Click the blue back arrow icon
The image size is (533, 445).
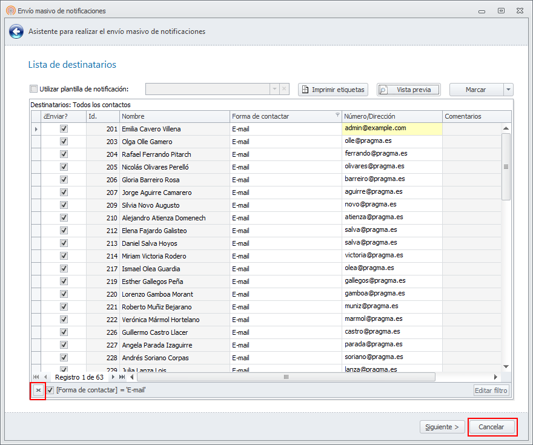pyautogui.click(x=16, y=32)
